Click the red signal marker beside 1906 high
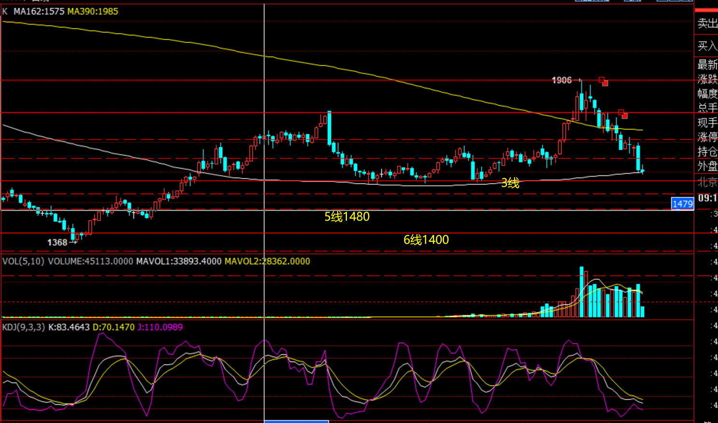Screen dimensions: 718x423 pyautogui.click(x=603, y=81)
